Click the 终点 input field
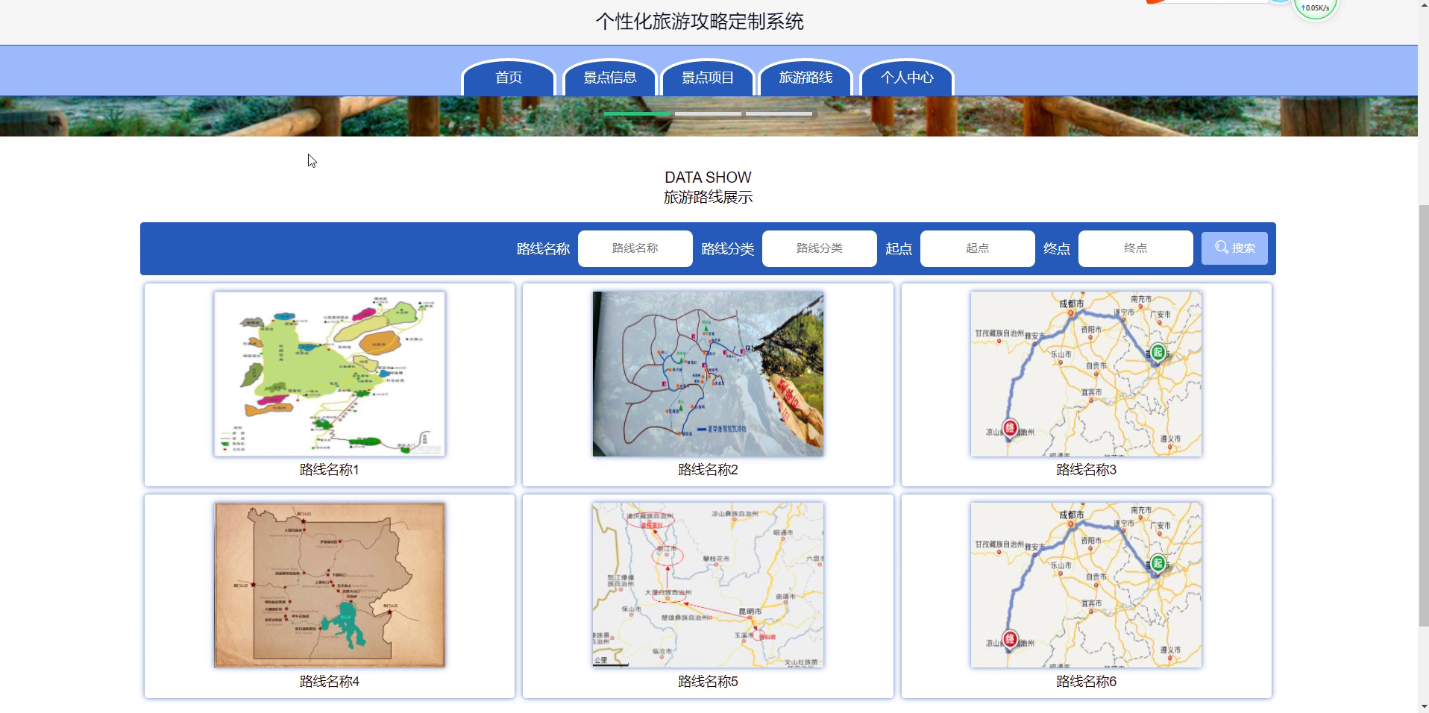Image resolution: width=1429 pixels, height=713 pixels. (1136, 248)
